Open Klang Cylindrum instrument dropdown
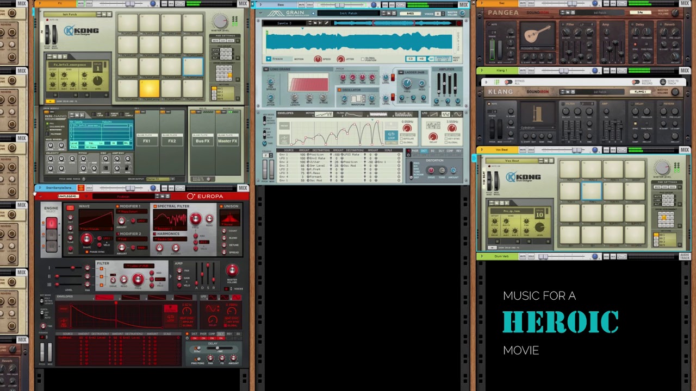This screenshot has height=391, width=696. tap(538, 128)
